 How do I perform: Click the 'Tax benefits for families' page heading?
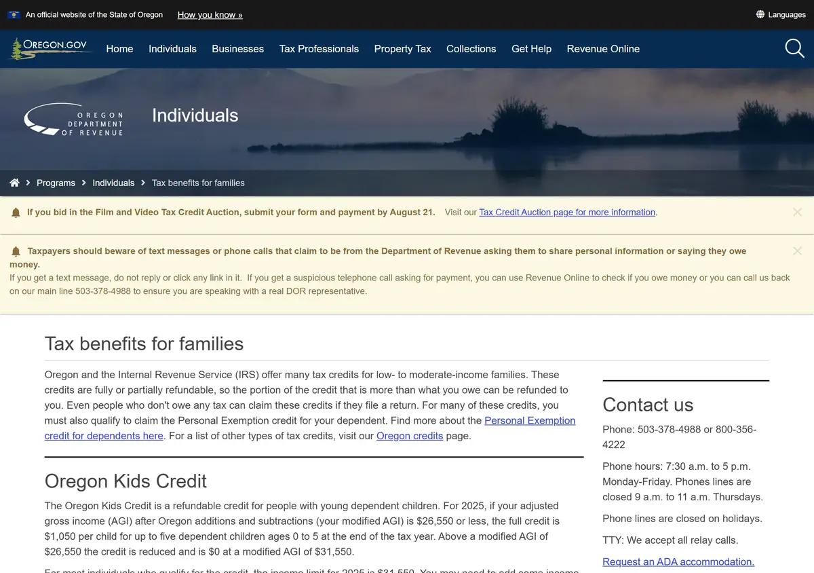click(144, 344)
